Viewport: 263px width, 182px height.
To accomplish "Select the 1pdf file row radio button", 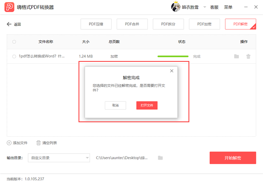I will coord(14,56).
